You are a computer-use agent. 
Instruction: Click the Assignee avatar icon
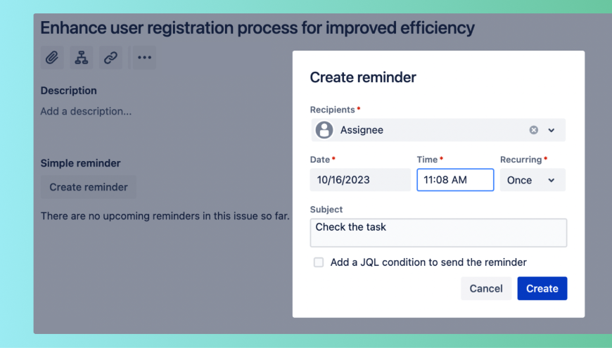click(x=324, y=130)
